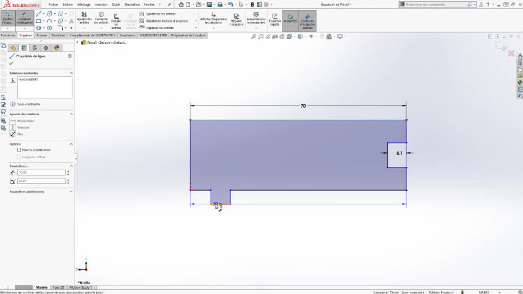The width and height of the screenshot is (523, 294).
Task: Select the Circle sketch tool
Action: 49,14
